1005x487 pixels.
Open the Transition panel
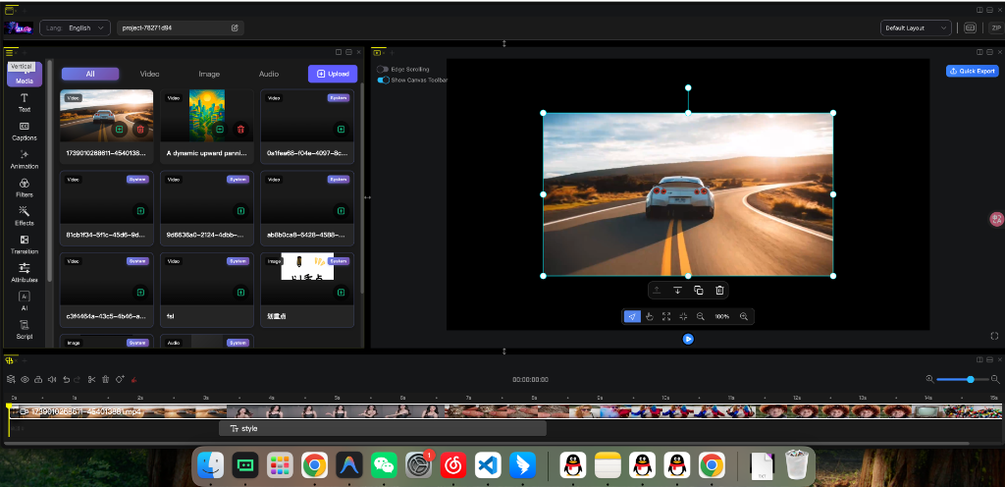(25, 244)
